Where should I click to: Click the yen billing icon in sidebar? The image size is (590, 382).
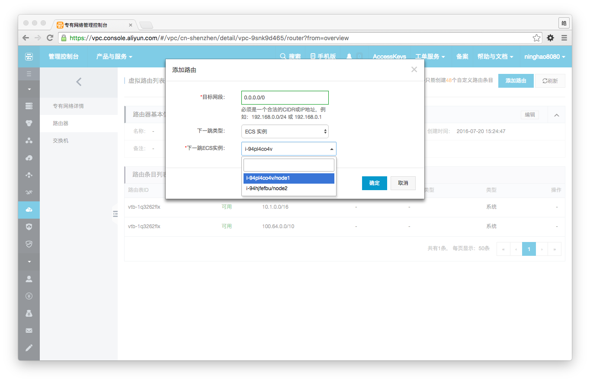29,296
